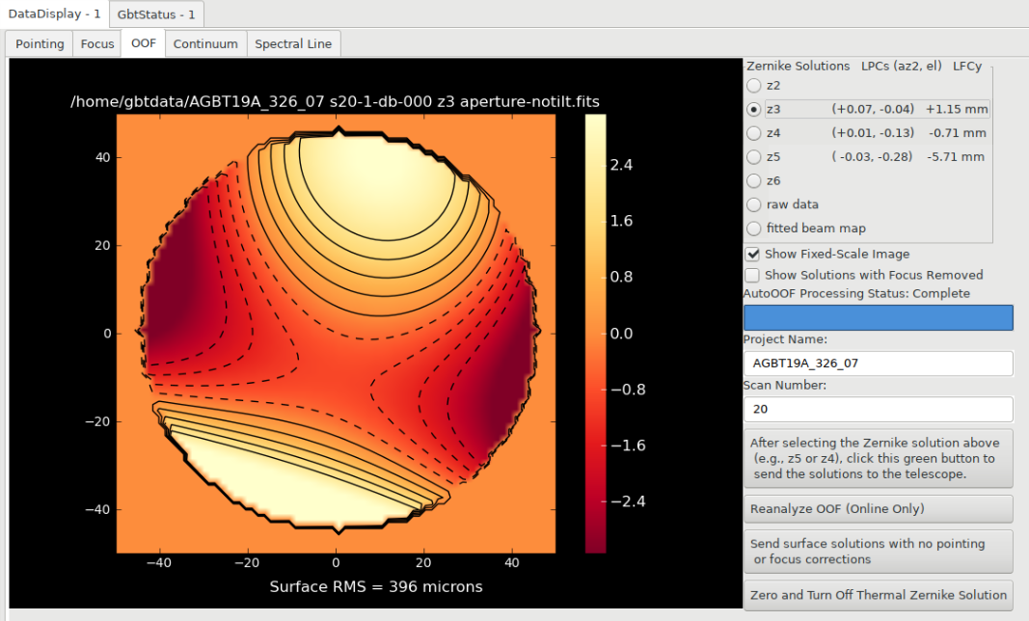Pick the z5 Zernike solution
The image size is (1029, 621).
(x=754, y=157)
